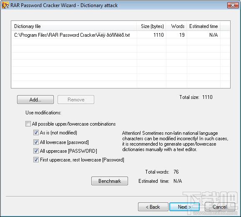Select the dictionary file path row ending .txt

coord(72,35)
